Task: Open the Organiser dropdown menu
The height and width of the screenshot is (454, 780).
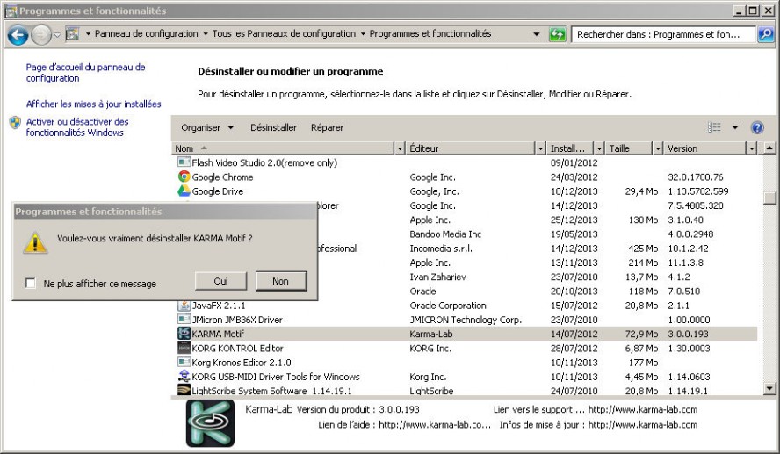Action: (x=207, y=128)
